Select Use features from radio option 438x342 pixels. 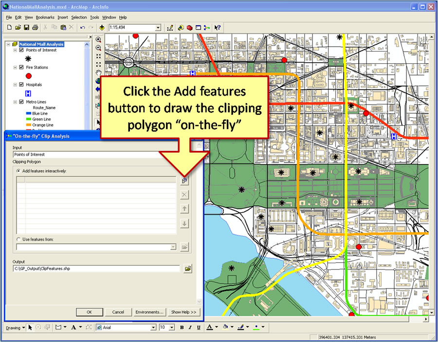click(18, 239)
